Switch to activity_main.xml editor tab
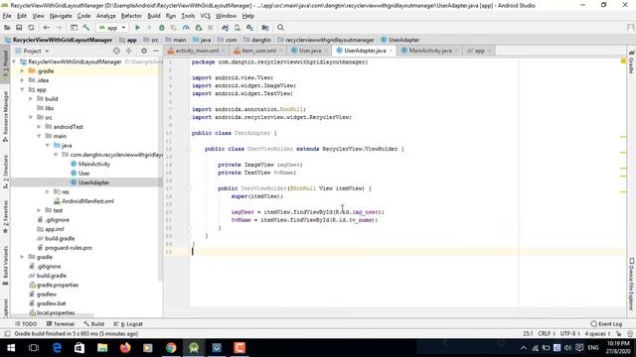Image resolution: width=636 pixels, height=357 pixels. (197, 51)
